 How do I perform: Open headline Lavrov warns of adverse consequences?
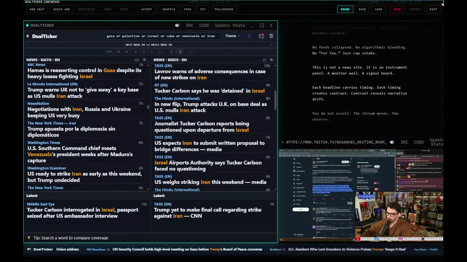pyautogui.click(x=210, y=74)
